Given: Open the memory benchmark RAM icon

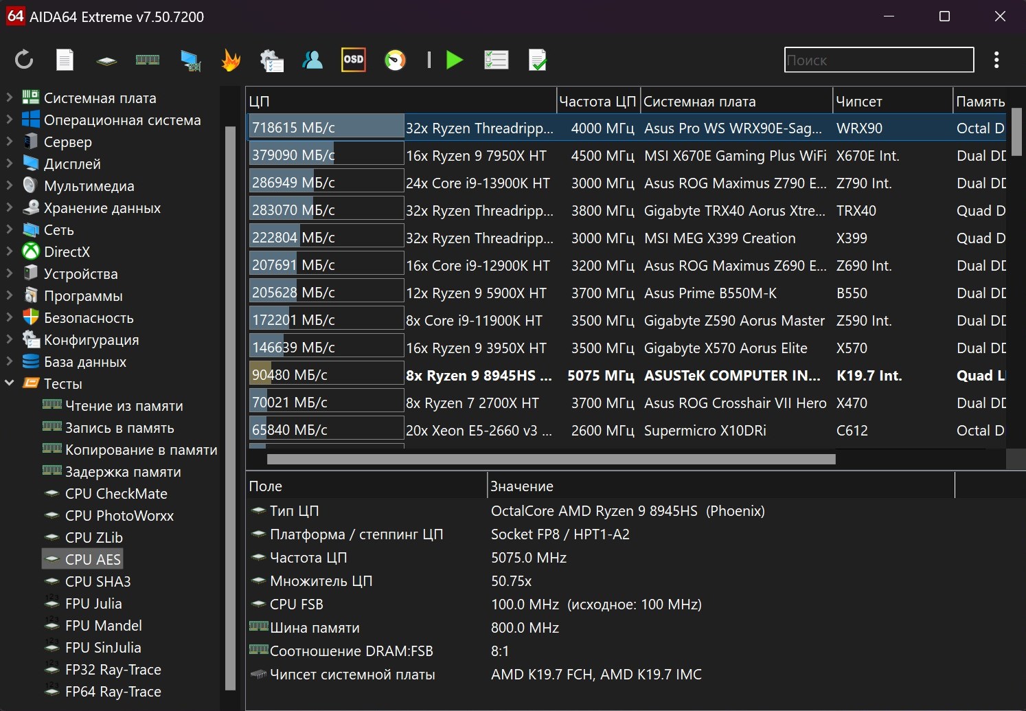Looking at the screenshot, I should point(147,60).
